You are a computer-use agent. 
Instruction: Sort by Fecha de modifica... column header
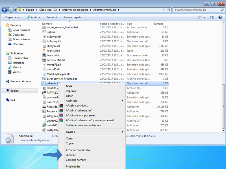pos(112,24)
